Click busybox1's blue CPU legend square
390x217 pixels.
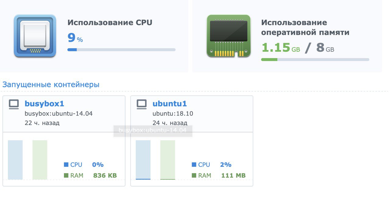point(66,165)
